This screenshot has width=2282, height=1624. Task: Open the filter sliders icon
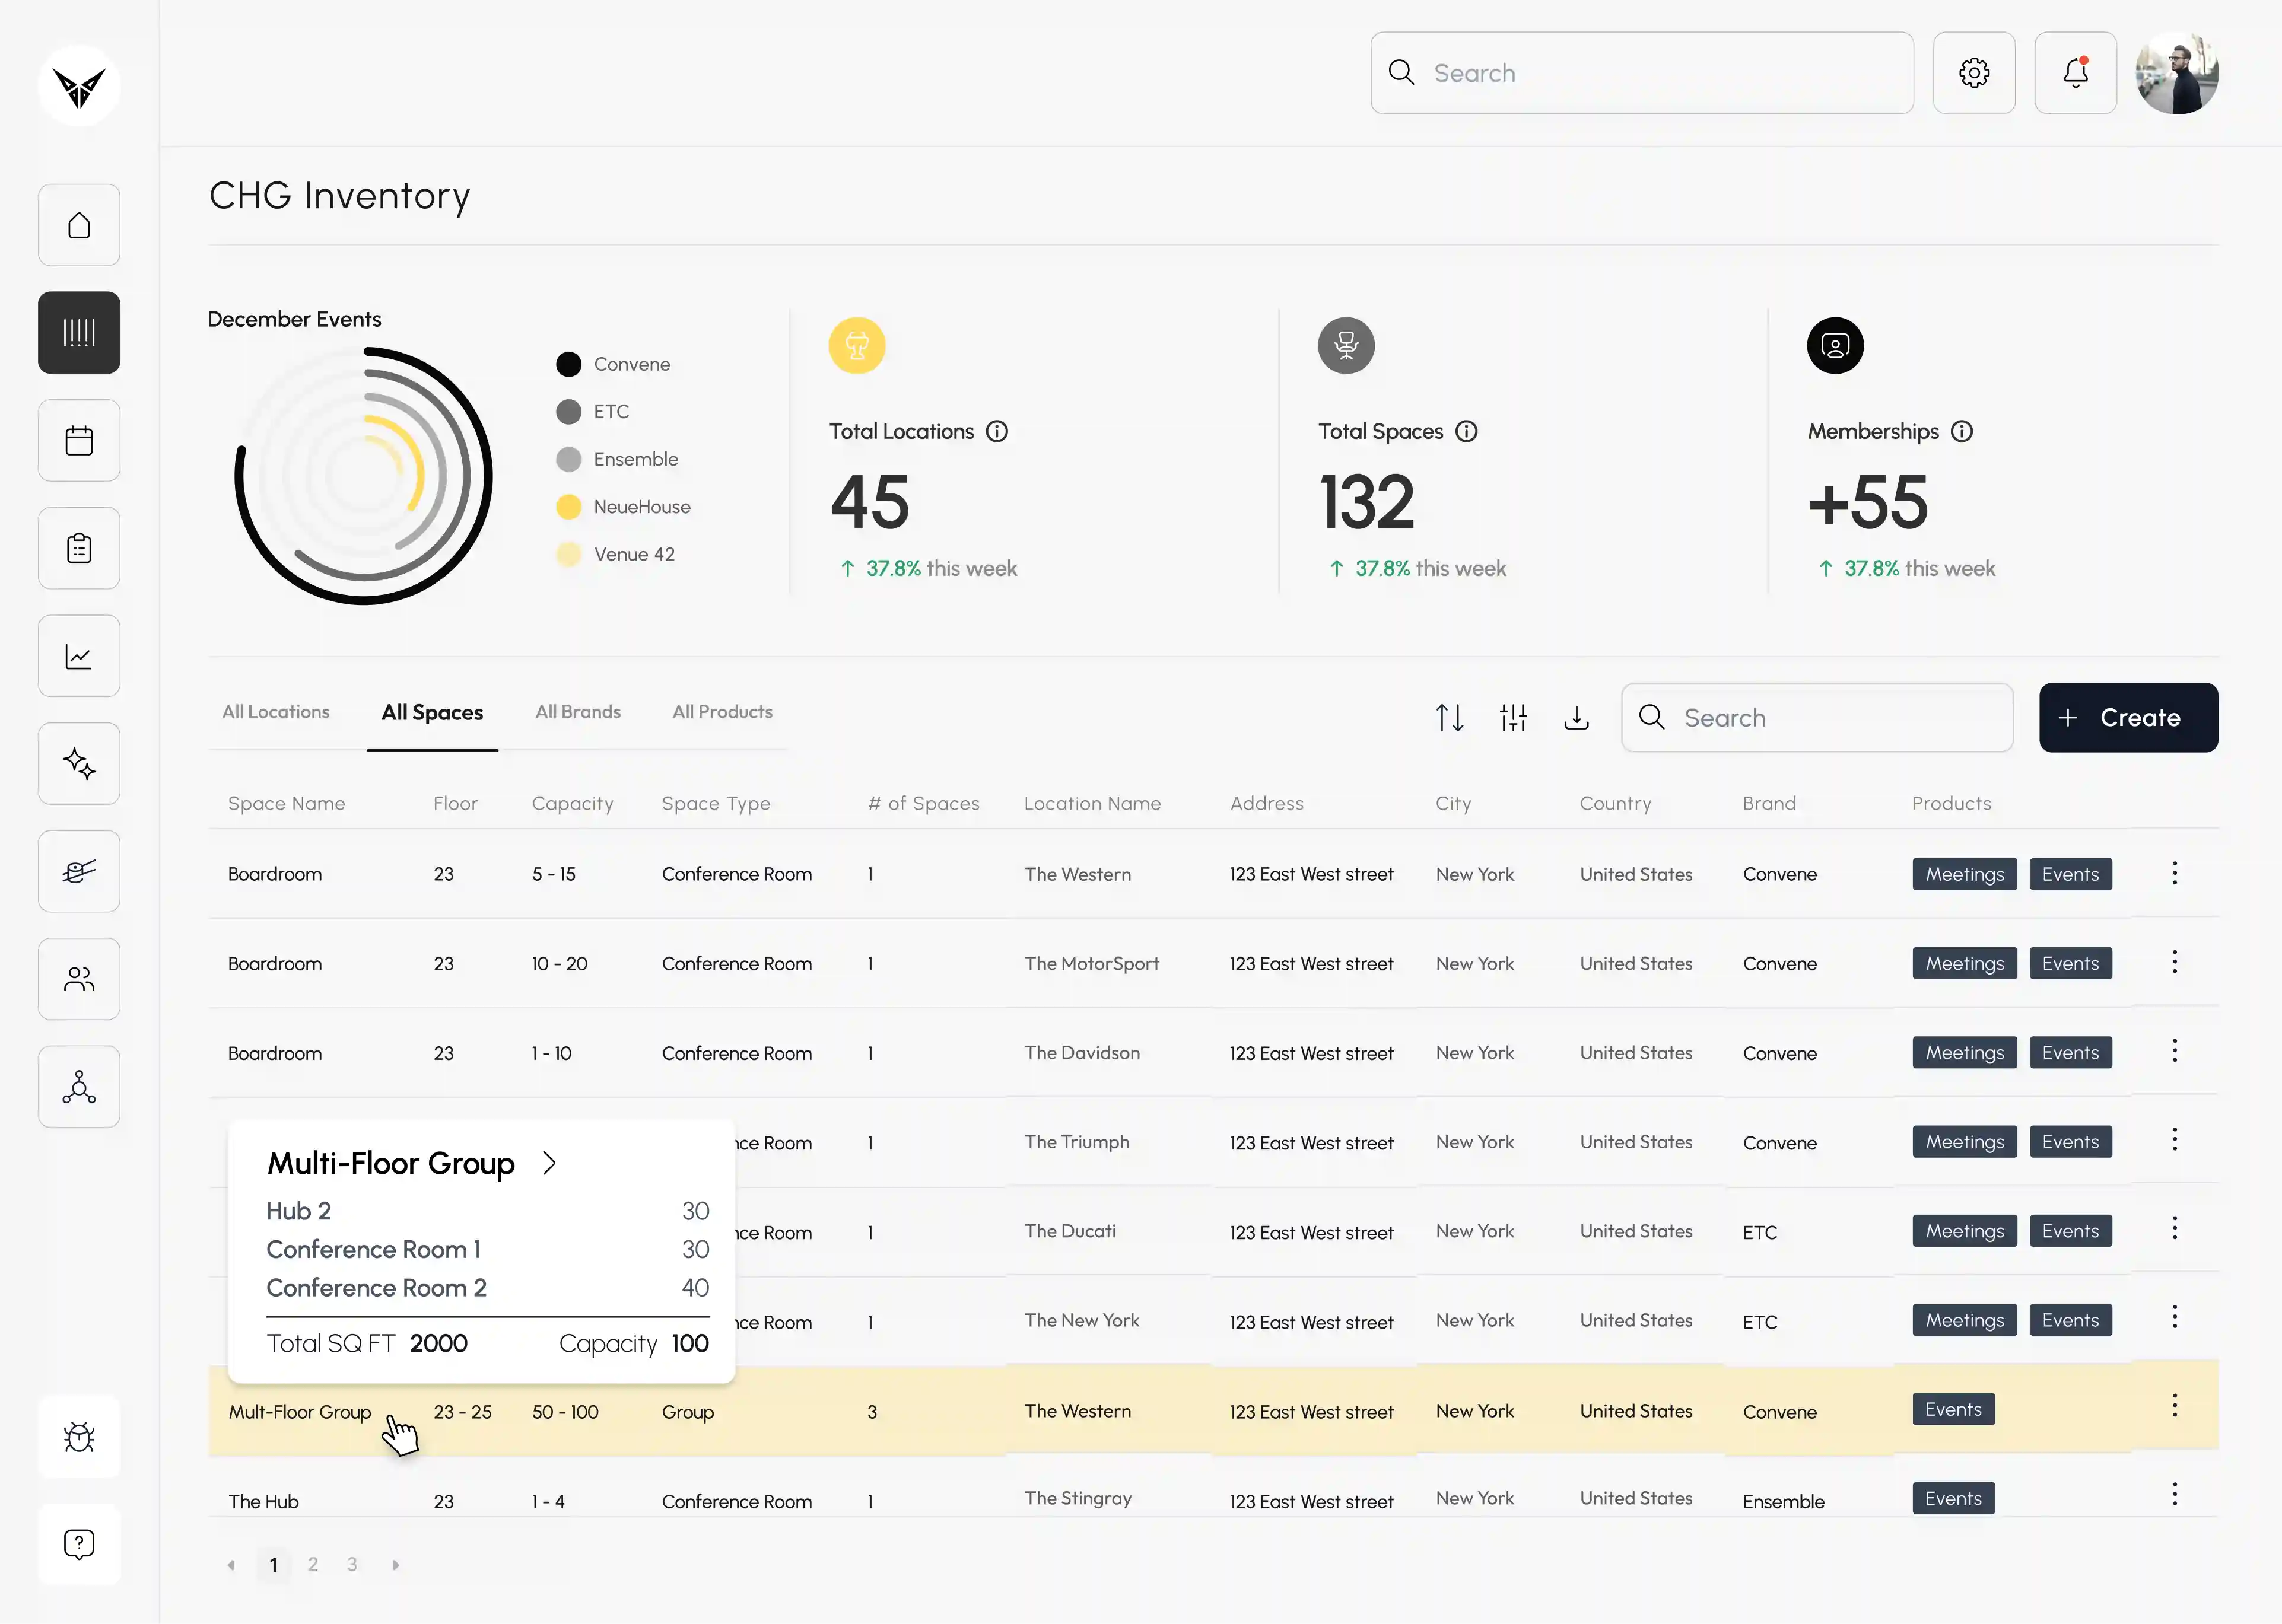1512,718
